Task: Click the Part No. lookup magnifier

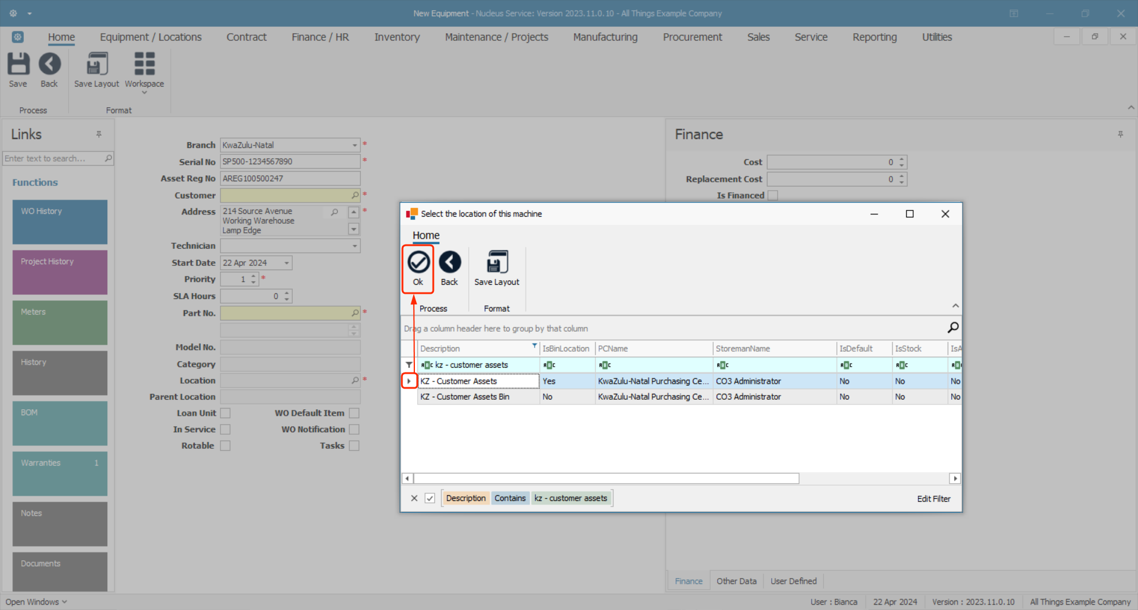Action: click(x=355, y=313)
